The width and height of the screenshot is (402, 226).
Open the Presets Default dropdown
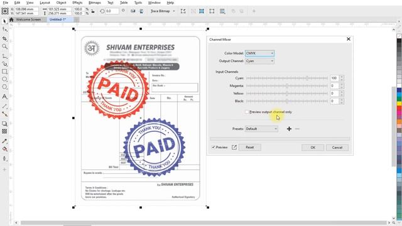[x=261, y=129]
